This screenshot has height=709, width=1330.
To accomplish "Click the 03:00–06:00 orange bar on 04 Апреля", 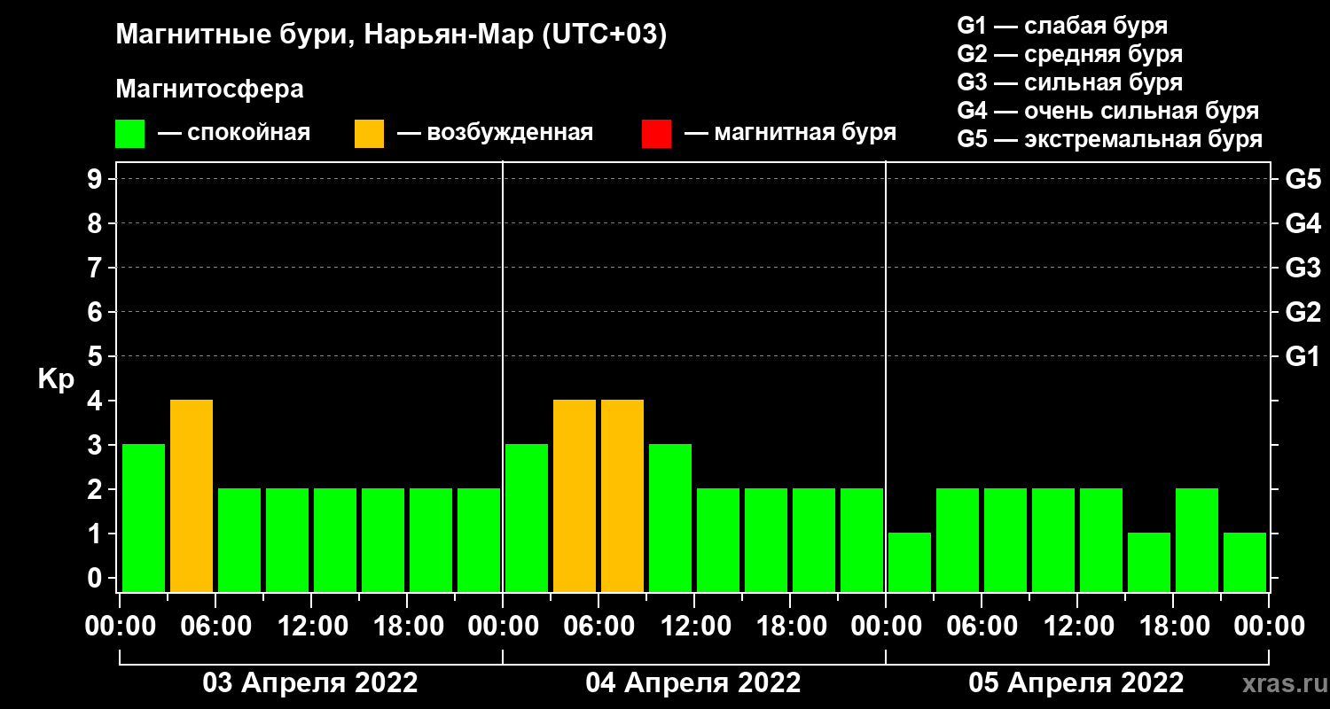I will click(x=575, y=495).
